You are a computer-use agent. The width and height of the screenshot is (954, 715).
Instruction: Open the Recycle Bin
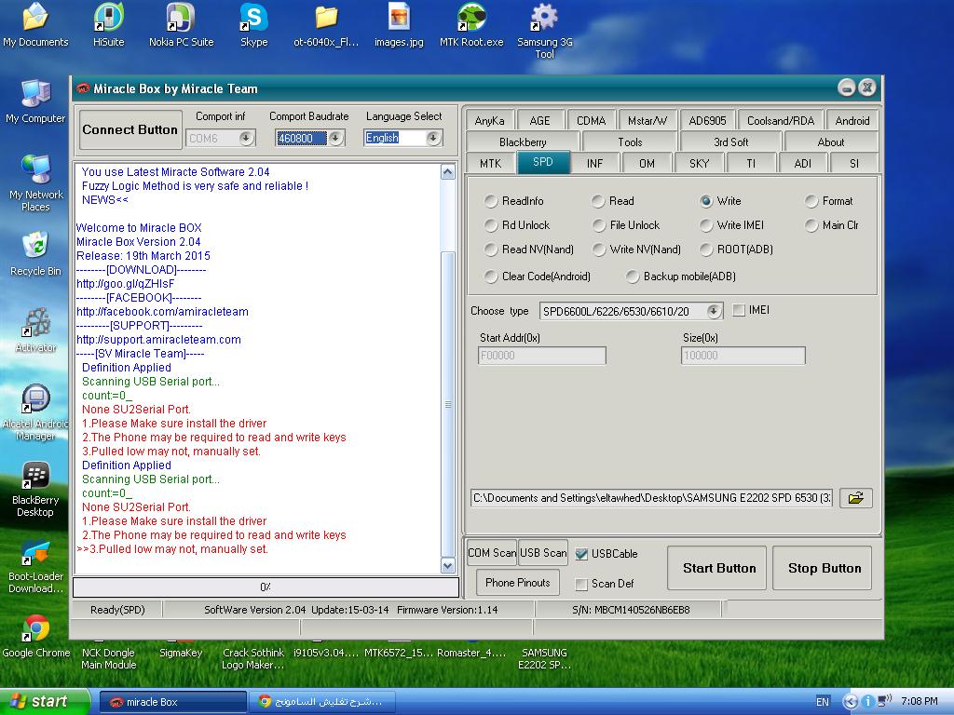(35, 254)
